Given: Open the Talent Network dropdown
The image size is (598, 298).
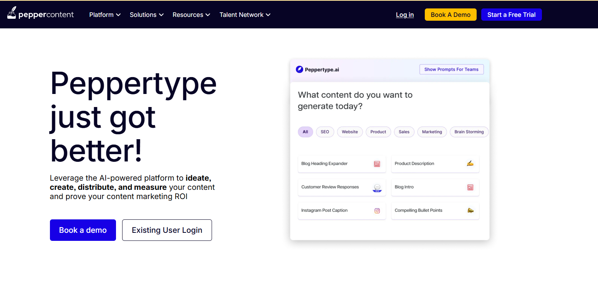Looking at the screenshot, I should [x=245, y=15].
